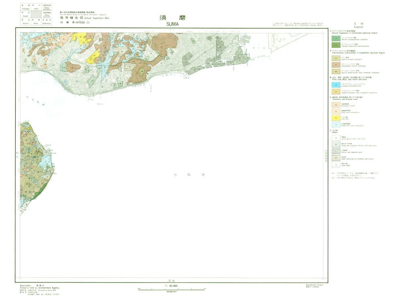
Task: Click the Wedelia prostrata association swatch
Action: point(336,92)
